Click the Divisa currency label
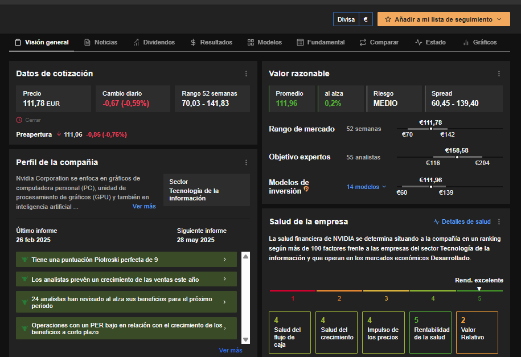 pyautogui.click(x=346, y=19)
